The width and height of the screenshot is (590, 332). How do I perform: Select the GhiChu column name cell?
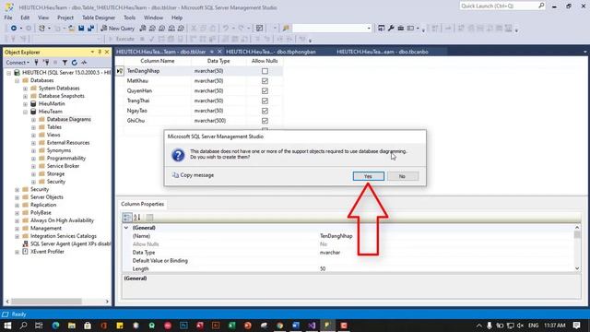pyautogui.click(x=158, y=121)
